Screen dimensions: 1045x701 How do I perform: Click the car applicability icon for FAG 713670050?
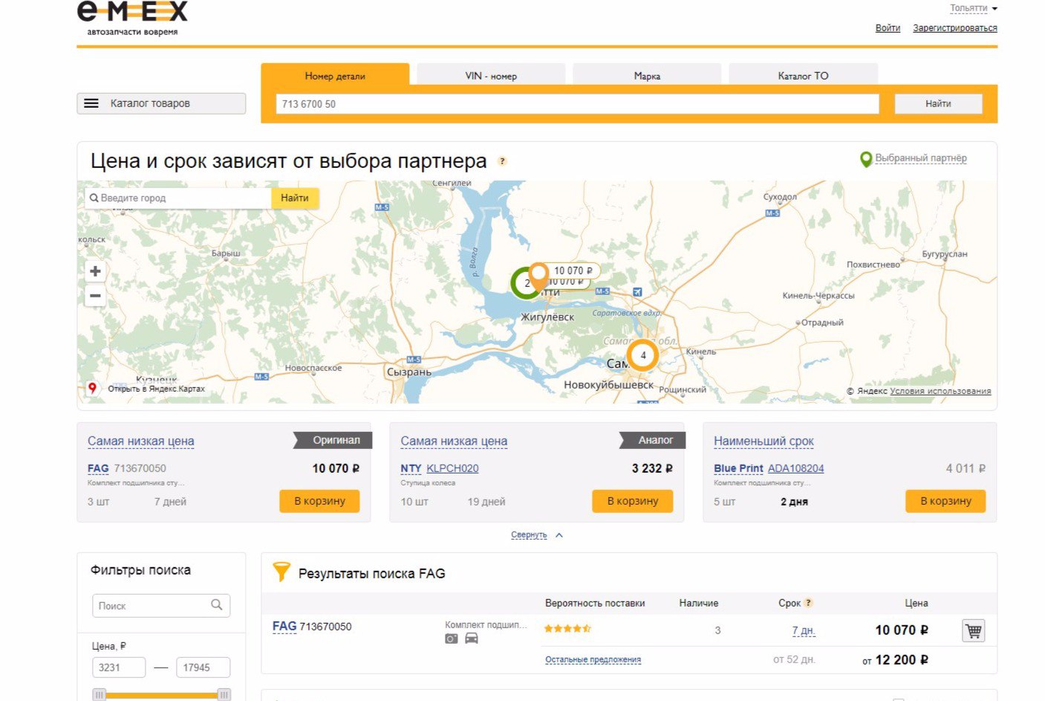click(472, 639)
